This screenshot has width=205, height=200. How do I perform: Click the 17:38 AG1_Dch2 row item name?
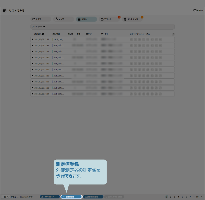click(58, 82)
